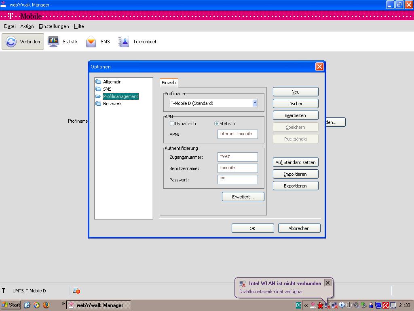414x311 pixels.
Task: Open the Aktion menu
Action: click(27, 26)
